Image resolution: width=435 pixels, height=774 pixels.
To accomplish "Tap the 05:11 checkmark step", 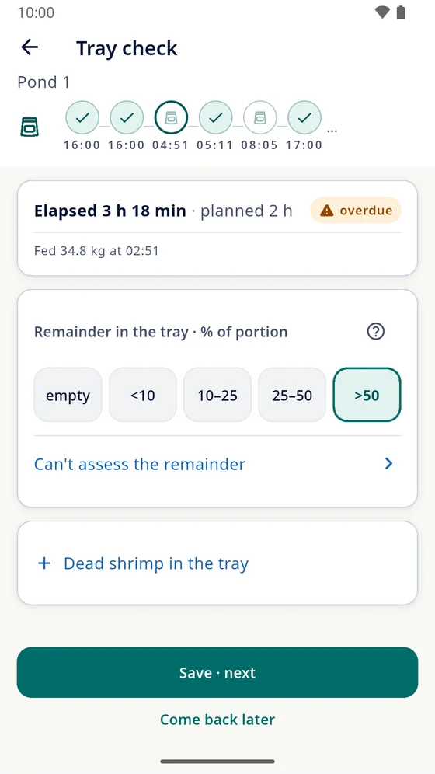I will [x=215, y=117].
